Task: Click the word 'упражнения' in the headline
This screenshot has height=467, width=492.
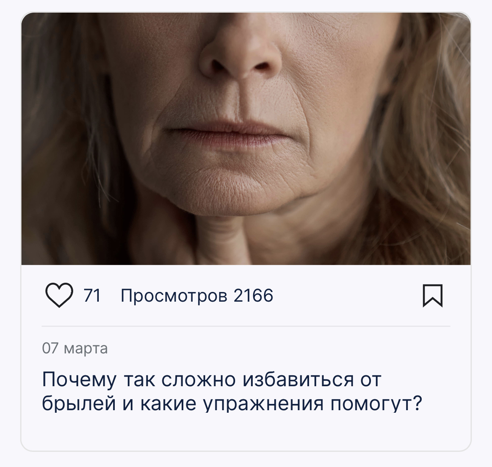Action: coord(264,404)
